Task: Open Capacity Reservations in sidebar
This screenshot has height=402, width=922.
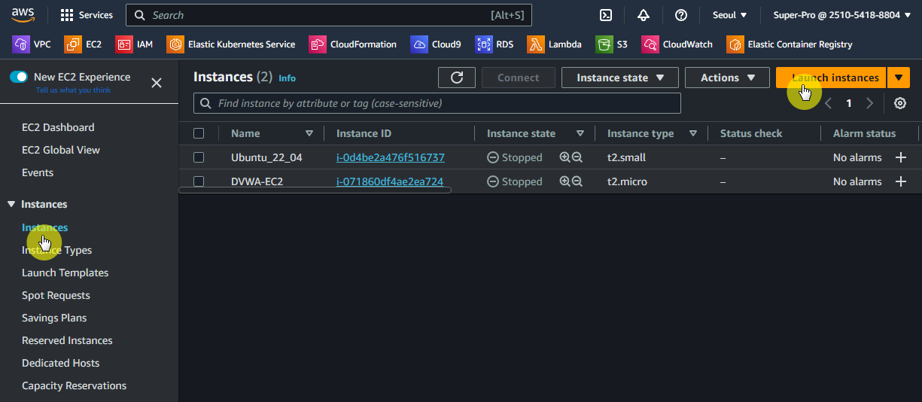Action: pos(74,385)
